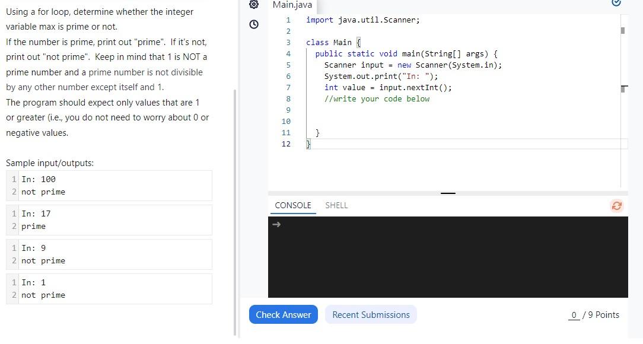Switch to the CONSOLE tab
Screen dimensions: 643x344
(293, 205)
